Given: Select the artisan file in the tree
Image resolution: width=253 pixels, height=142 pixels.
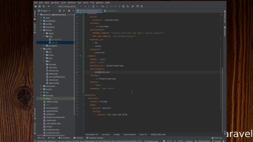Looking at the screenshot, I should click(48, 127).
